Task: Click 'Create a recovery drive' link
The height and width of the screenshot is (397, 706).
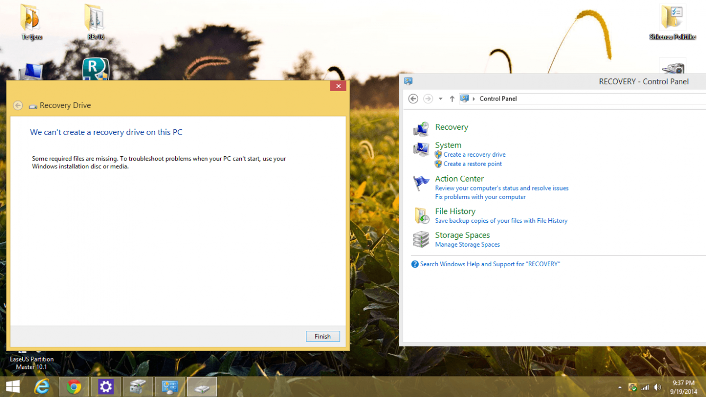Action: coord(474,155)
